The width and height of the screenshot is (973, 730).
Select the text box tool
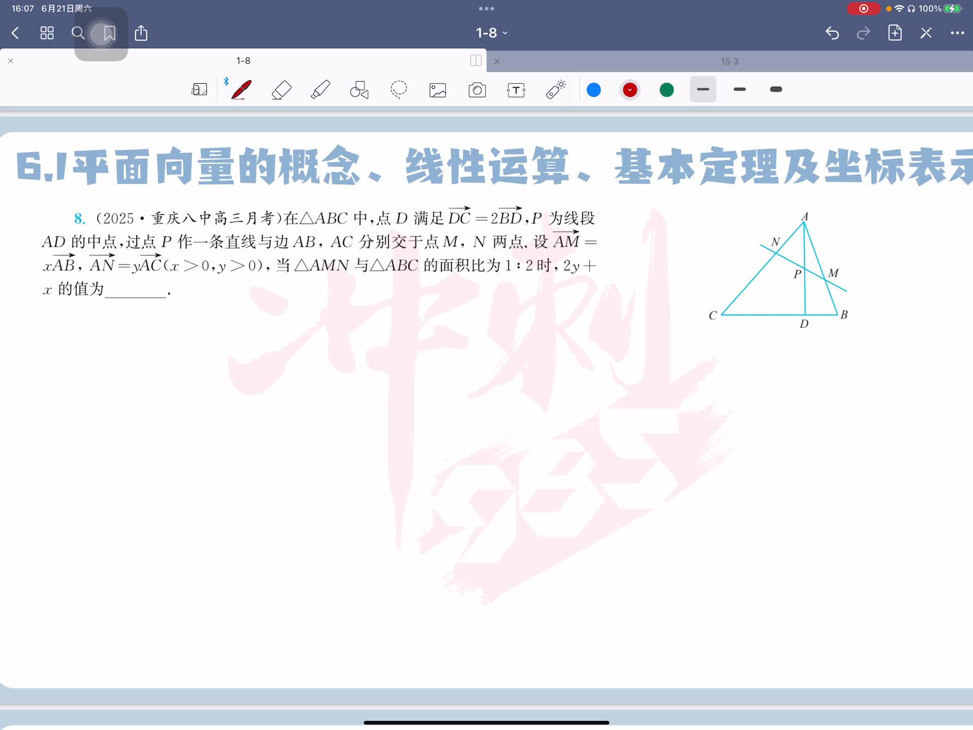tap(516, 90)
